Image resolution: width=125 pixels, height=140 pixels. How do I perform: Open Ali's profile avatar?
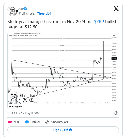pyautogui.click(x=12, y=11)
